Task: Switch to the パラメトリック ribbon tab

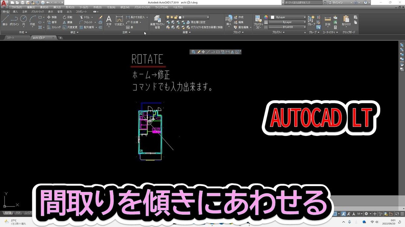Action: click(x=38, y=12)
